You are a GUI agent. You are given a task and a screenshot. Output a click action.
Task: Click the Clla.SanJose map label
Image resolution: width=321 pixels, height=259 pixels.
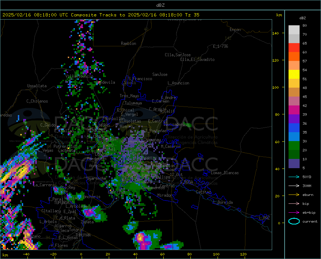pyautogui.click(x=178, y=55)
